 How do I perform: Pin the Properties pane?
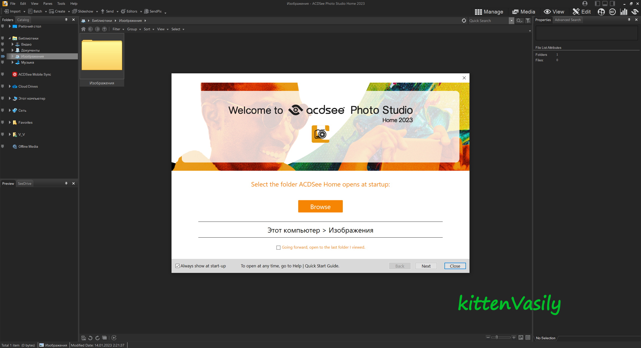pos(629,20)
